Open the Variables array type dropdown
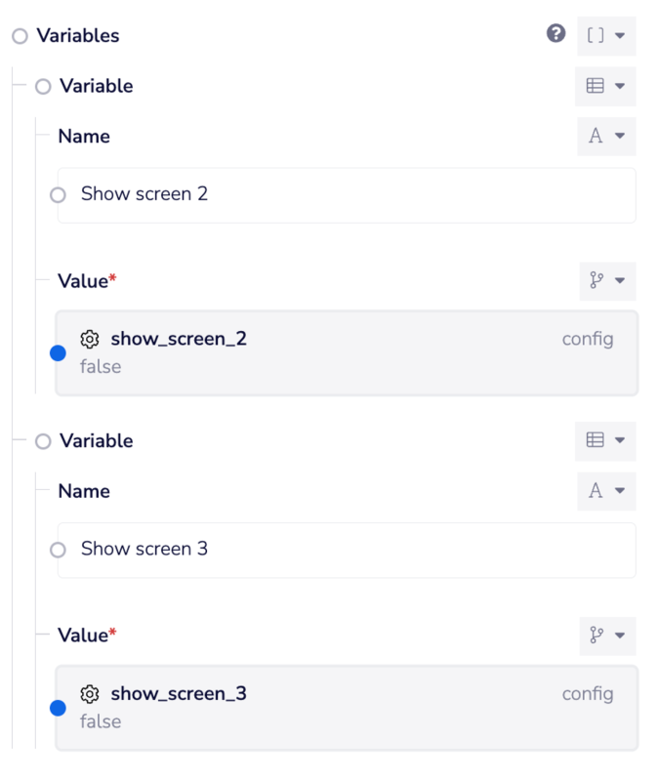 pyautogui.click(x=606, y=35)
